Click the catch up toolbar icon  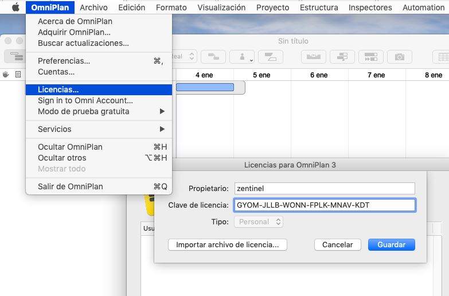coord(371,56)
